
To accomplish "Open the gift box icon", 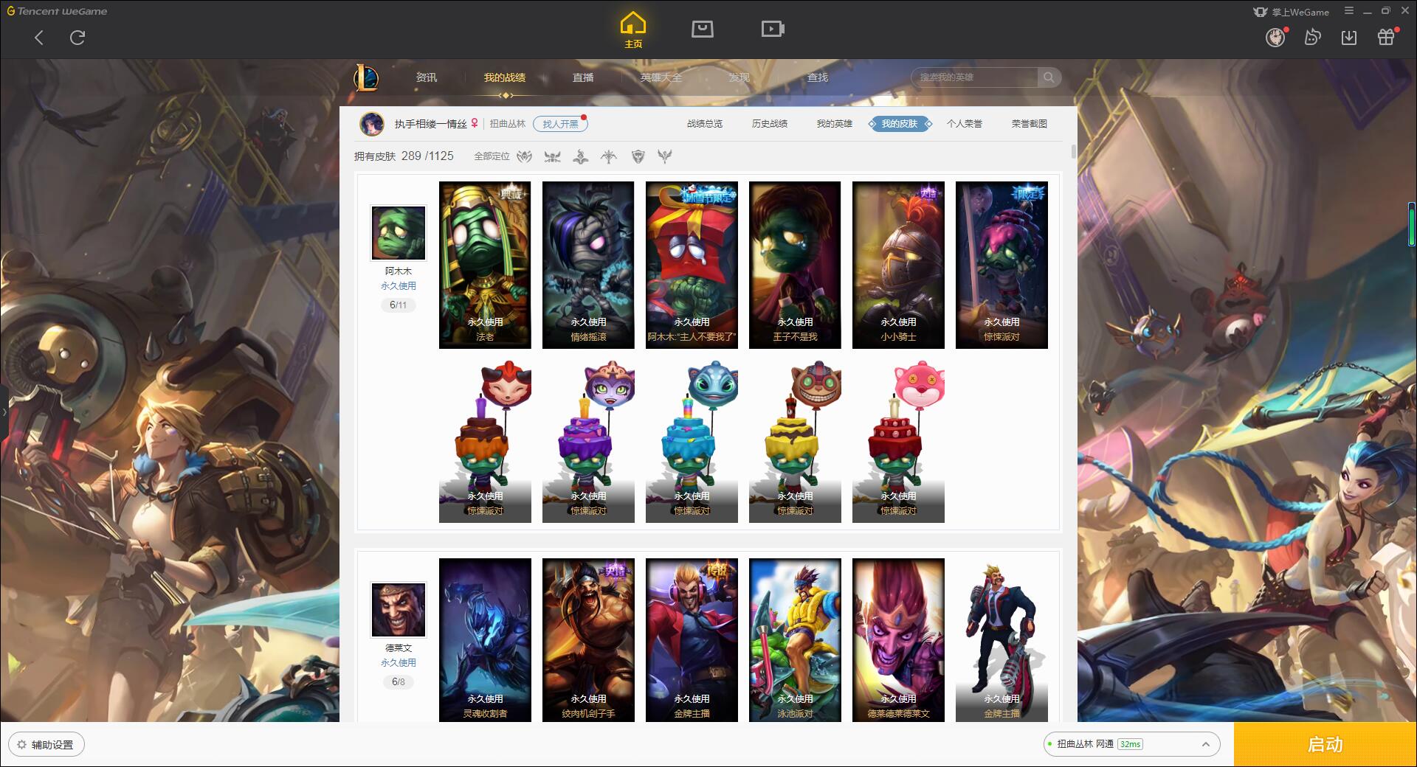I will click(1386, 37).
